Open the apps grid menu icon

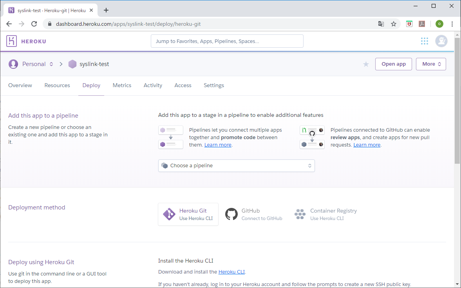tap(424, 41)
